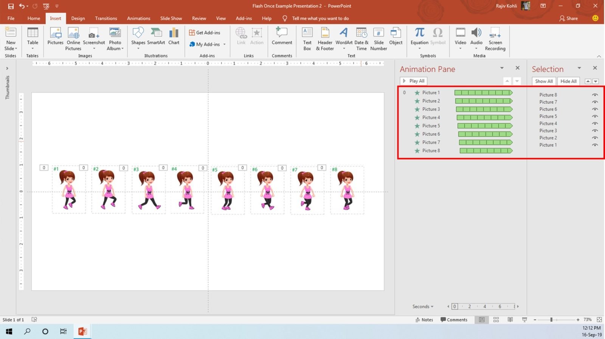Click Hide All in Selection pane
Screen dimensions: 605x339
(568, 81)
